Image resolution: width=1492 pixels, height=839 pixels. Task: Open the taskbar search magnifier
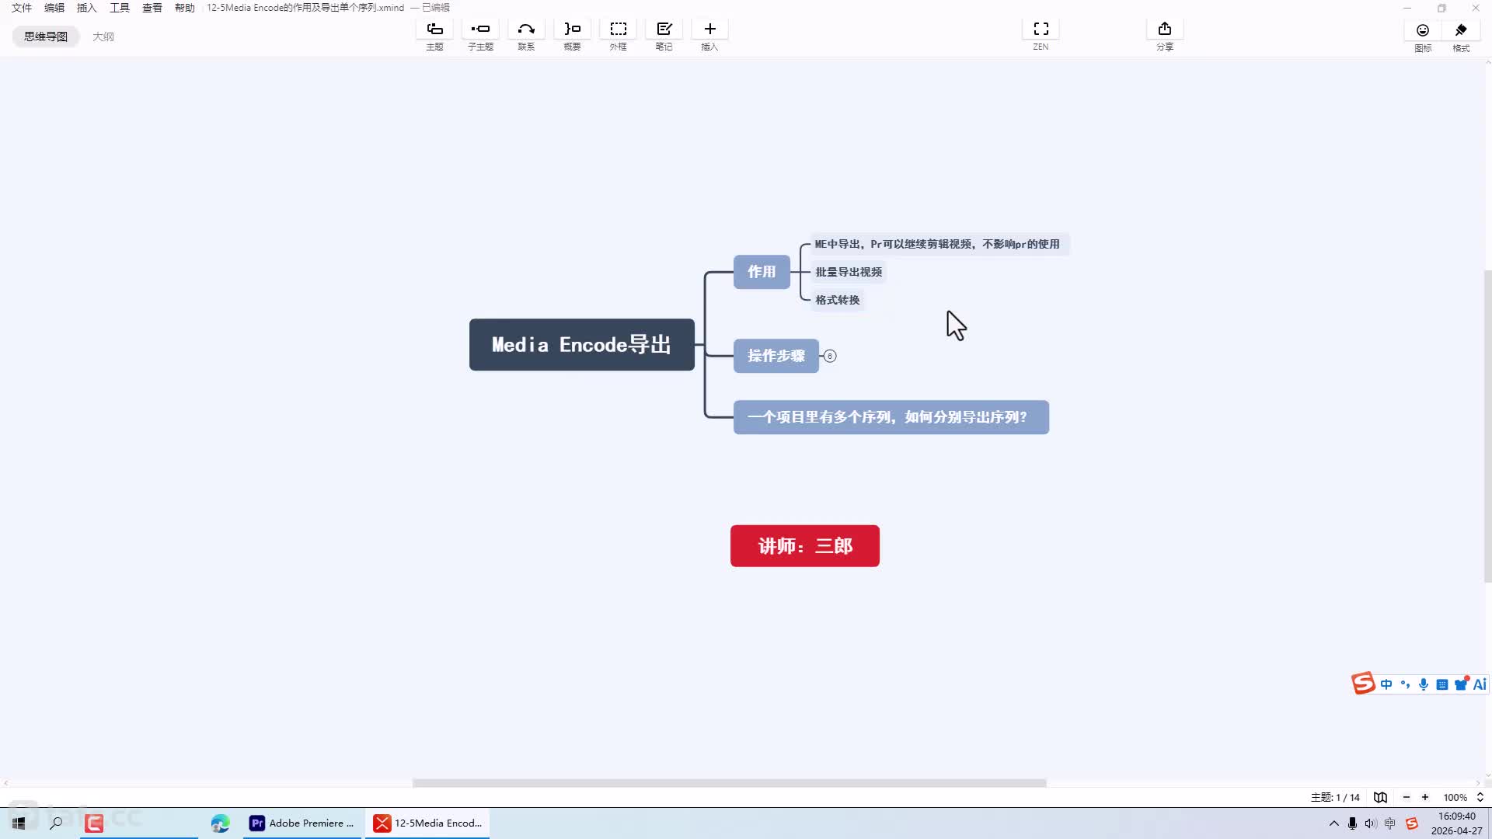[x=56, y=823]
